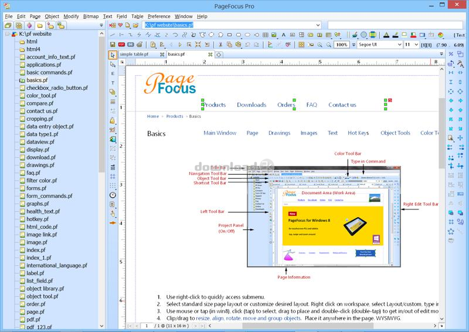Click the clock icon in left toolbar

coord(113,195)
